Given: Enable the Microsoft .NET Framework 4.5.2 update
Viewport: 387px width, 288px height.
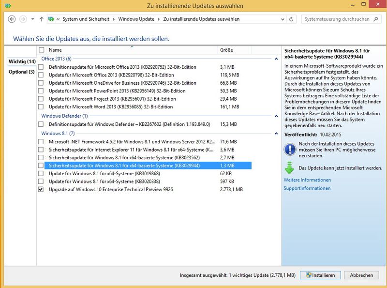Looking at the screenshot, I should (x=42, y=142).
